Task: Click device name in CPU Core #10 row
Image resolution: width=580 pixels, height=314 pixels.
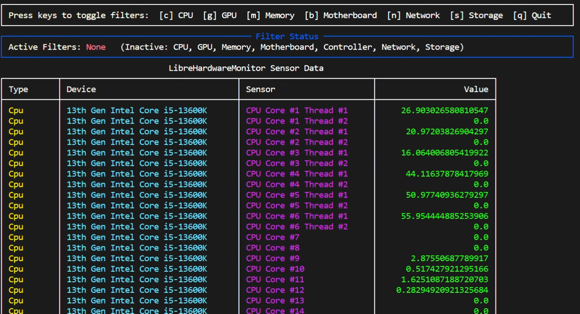Action: tap(137, 269)
